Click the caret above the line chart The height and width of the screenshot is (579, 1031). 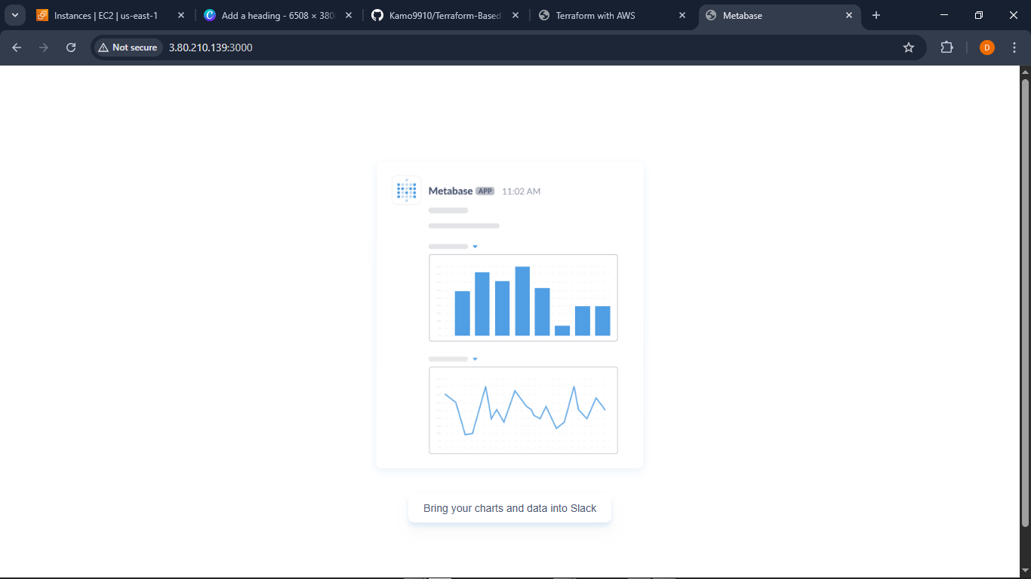(x=475, y=359)
